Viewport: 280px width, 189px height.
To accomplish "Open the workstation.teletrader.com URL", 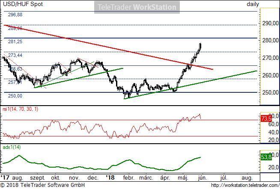I will [245, 185].
